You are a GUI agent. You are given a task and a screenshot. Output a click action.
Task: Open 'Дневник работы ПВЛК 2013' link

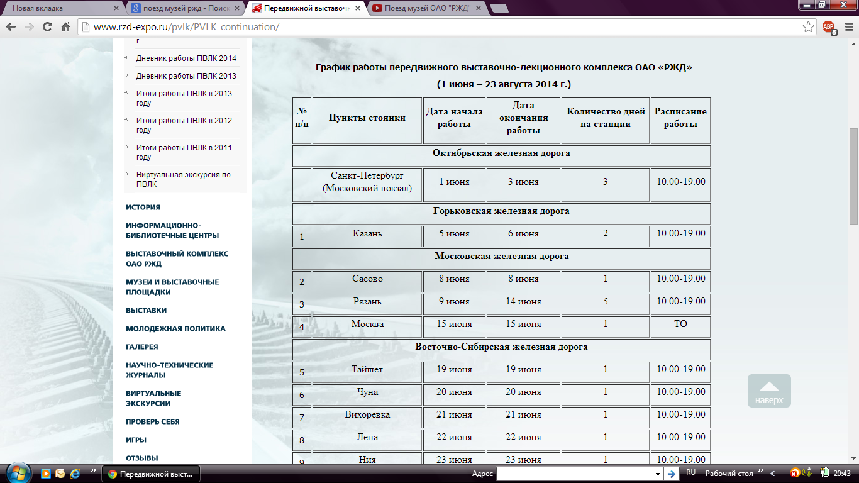tap(186, 76)
